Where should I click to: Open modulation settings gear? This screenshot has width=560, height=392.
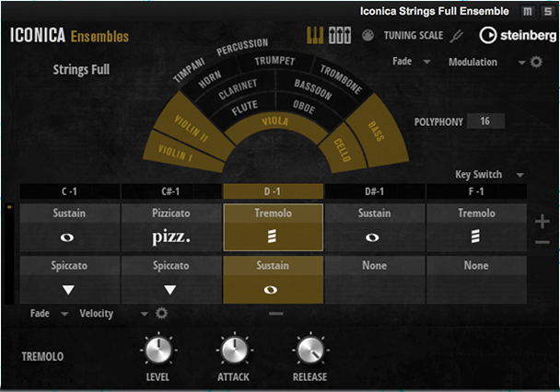[536, 62]
